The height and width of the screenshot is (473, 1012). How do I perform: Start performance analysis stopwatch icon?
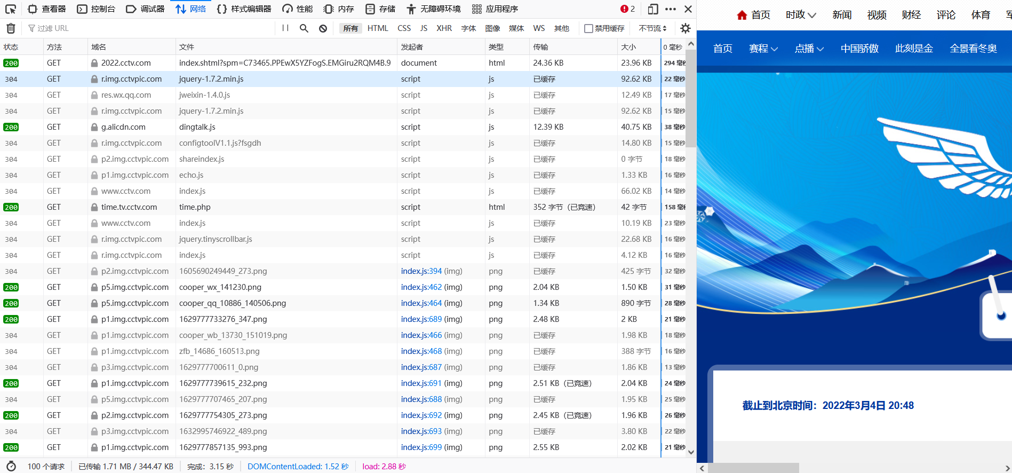click(11, 466)
